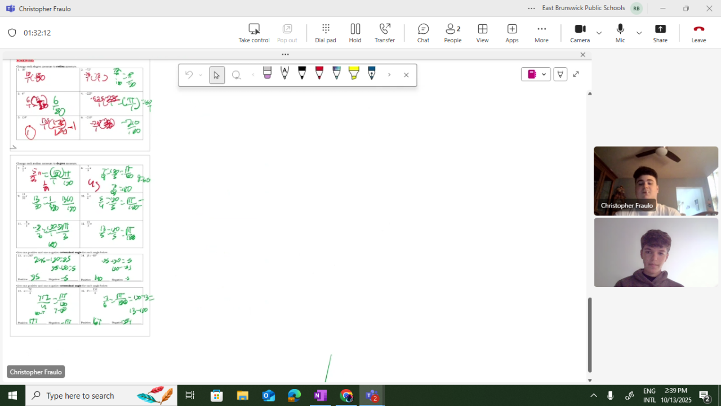Put the call on Hold
Viewport: 721px width, 406px height.
[355, 33]
